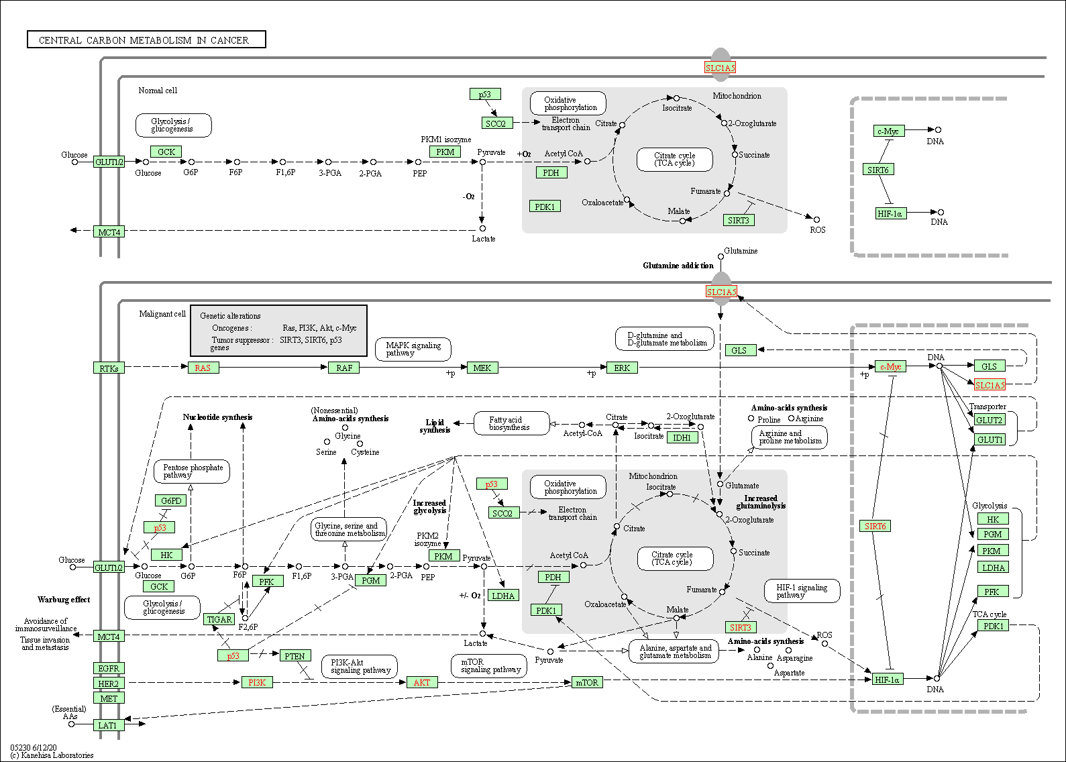Click the AKT gene node
Image resolution: width=1066 pixels, height=762 pixels.
pos(422,682)
